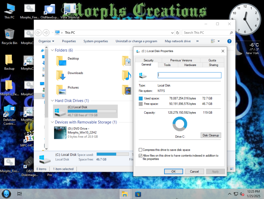Cancel the Local Disk Properties dialog
Viewport: 264px width, 199px height.
click(194, 171)
